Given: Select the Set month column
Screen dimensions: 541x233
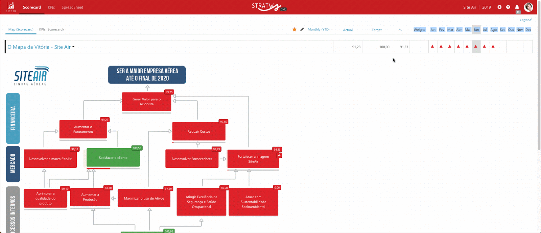Looking at the screenshot, I should [x=502, y=30].
